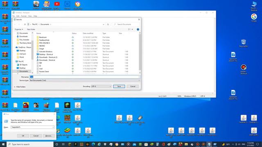Open the Google Chrome desktop shortcut
This screenshot has width=262, height=147.
pos(254,18)
